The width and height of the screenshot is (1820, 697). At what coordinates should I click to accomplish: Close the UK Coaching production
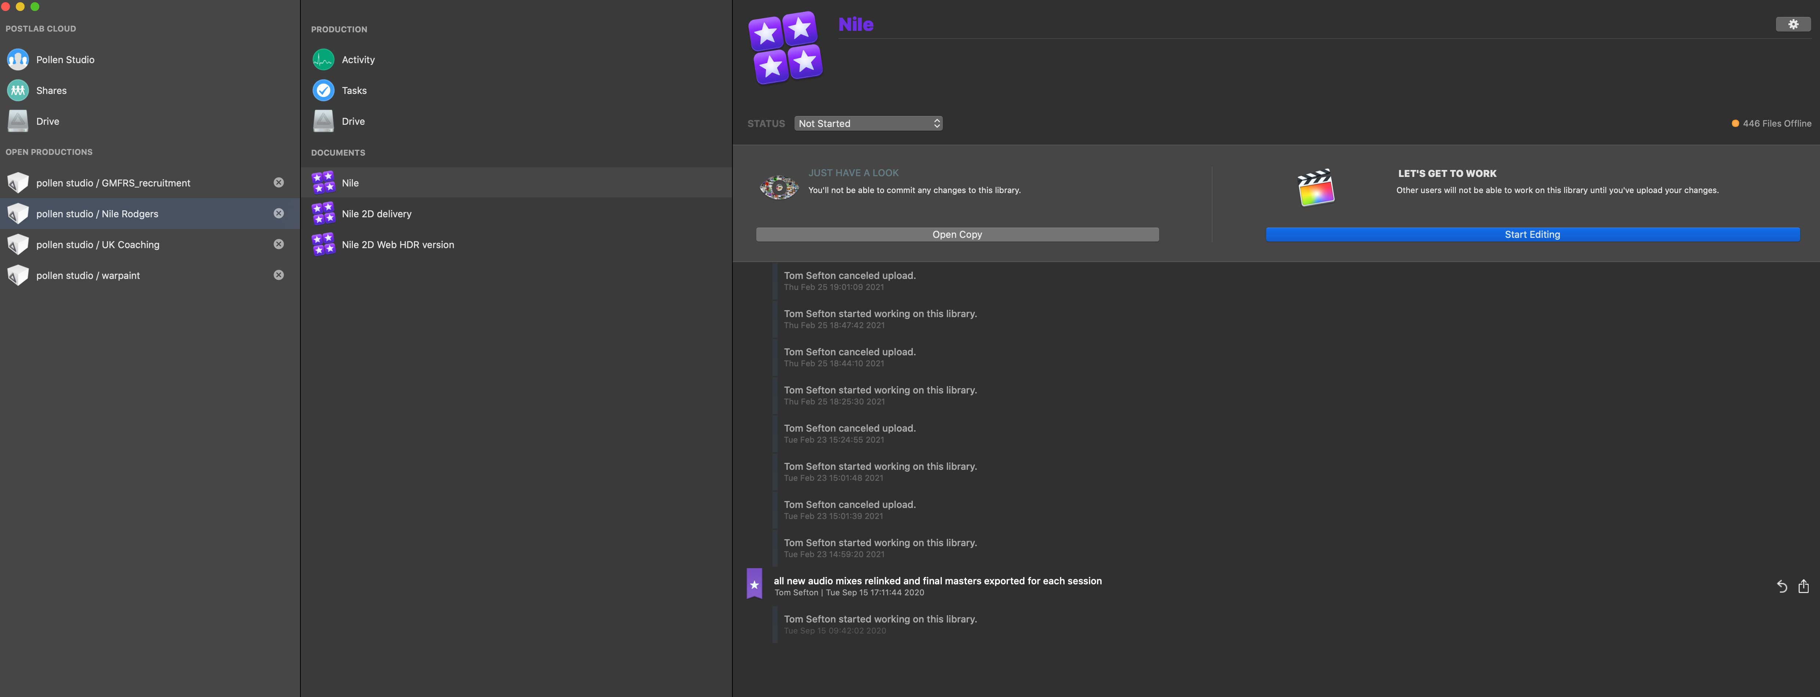tap(279, 244)
